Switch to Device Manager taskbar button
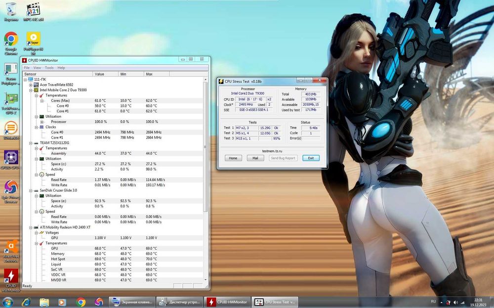Screen dimensions: 494x308 180,302
